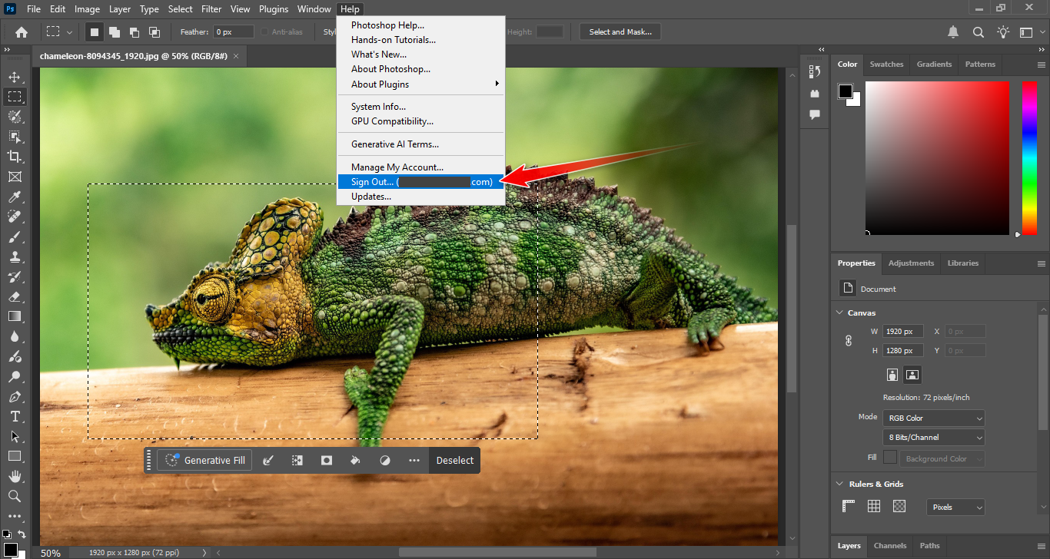Switch to the Swatches tab
The image size is (1050, 559).
[886, 64]
